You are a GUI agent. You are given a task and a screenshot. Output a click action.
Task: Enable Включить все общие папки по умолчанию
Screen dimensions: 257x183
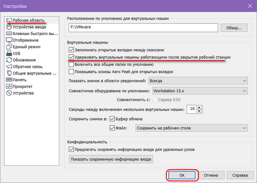(x=71, y=64)
